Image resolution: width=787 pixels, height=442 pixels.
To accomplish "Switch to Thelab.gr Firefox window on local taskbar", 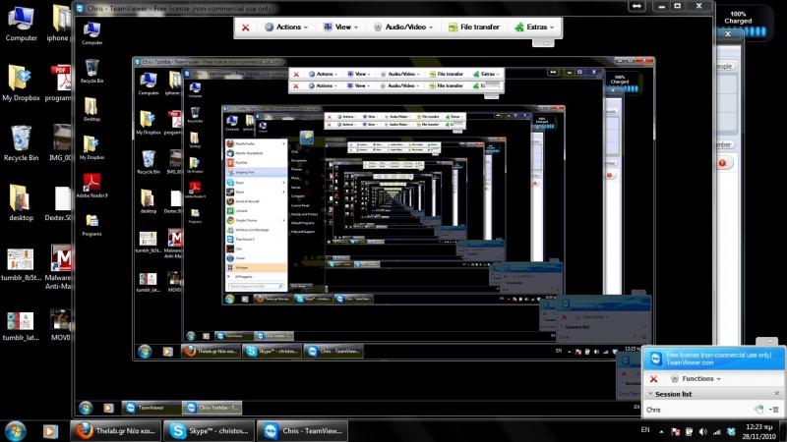I will click(x=116, y=431).
